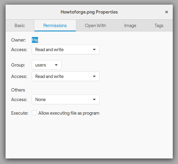This screenshot has width=178, height=164.
Task: Select Owner's 'Read and write' combo box text
Action: point(49,50)
